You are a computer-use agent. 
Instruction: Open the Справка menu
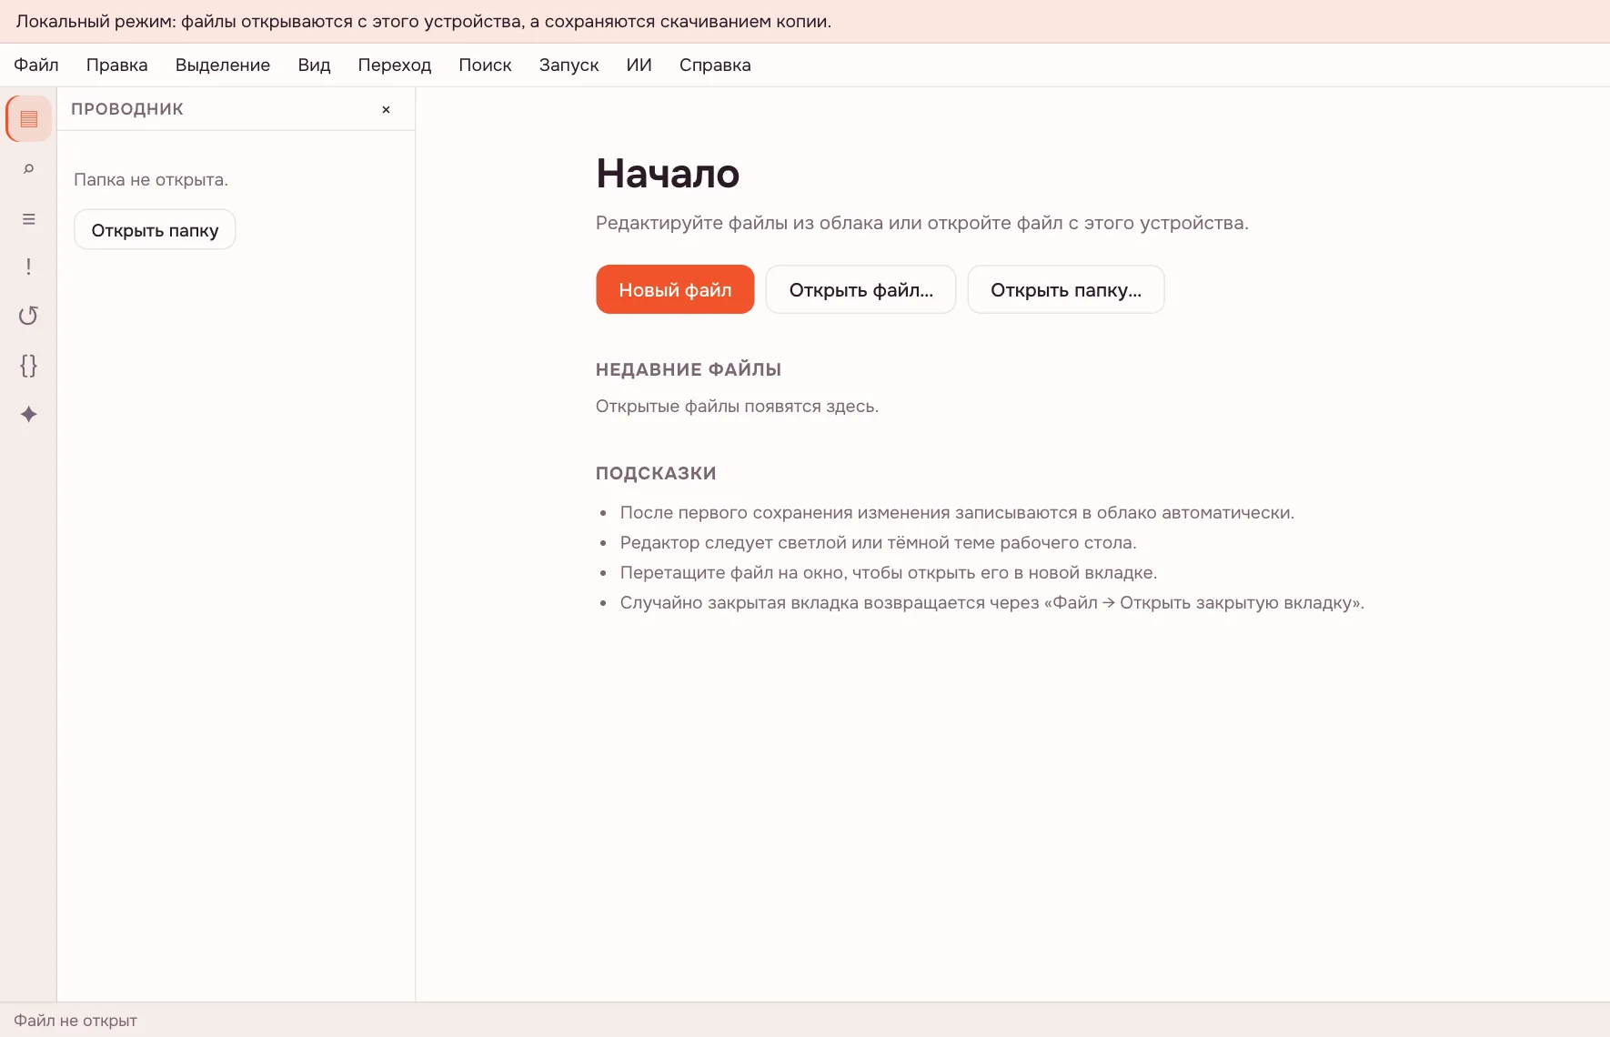coord(715,65)
